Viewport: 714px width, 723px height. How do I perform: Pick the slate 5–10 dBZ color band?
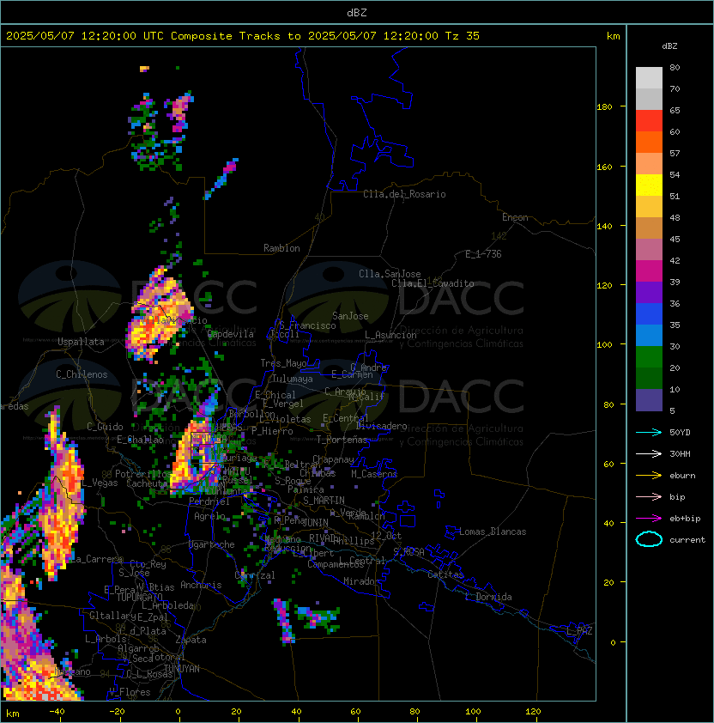pos(649,400)
